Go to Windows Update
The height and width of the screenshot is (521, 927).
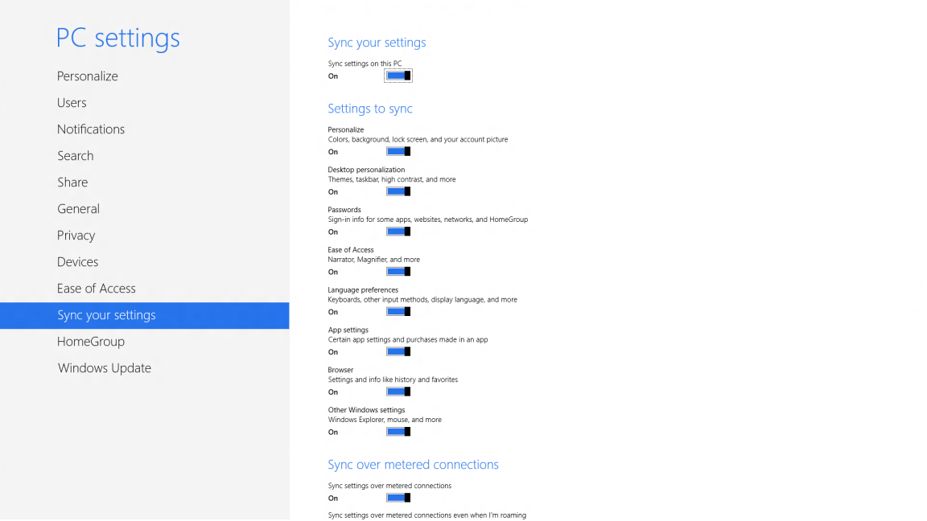click(104, 367)
